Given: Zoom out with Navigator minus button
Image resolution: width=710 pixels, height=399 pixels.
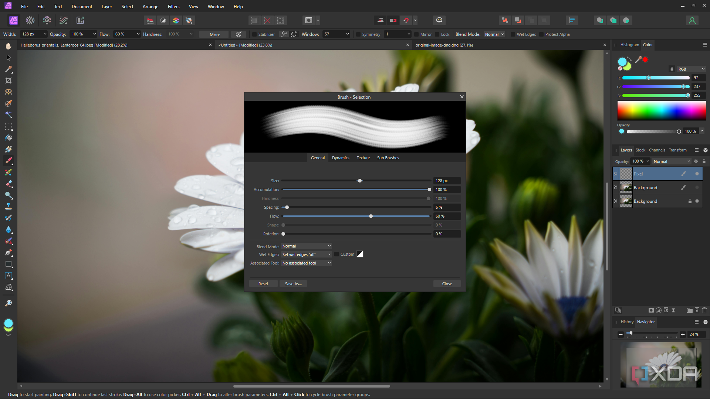Looking at the screenshot, I should (621, 334).
